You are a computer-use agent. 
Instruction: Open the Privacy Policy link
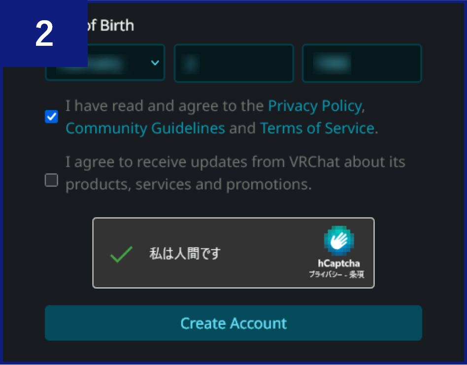click(x=315, y=106)
